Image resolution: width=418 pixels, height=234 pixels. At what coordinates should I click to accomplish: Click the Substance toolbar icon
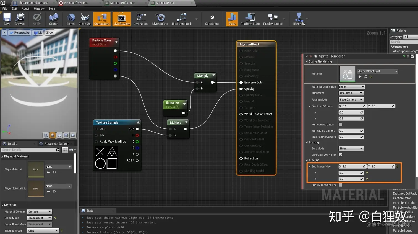[x=212, y=19]
